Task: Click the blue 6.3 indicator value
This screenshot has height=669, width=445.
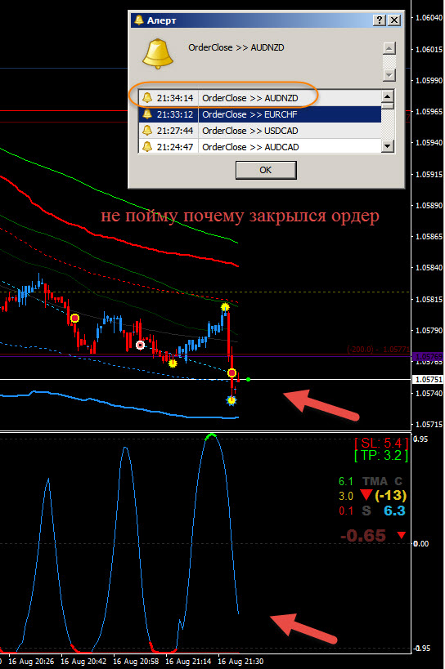Action: click(394, 511)
